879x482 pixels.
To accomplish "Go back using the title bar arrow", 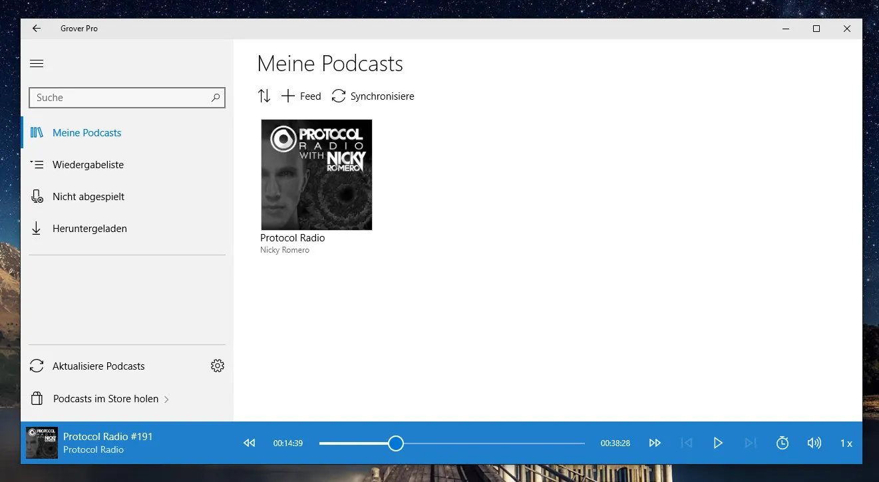I will (x=37, y=29).
